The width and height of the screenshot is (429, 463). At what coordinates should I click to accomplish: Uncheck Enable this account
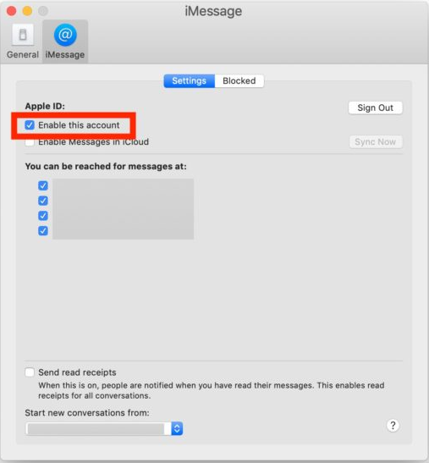30,125
